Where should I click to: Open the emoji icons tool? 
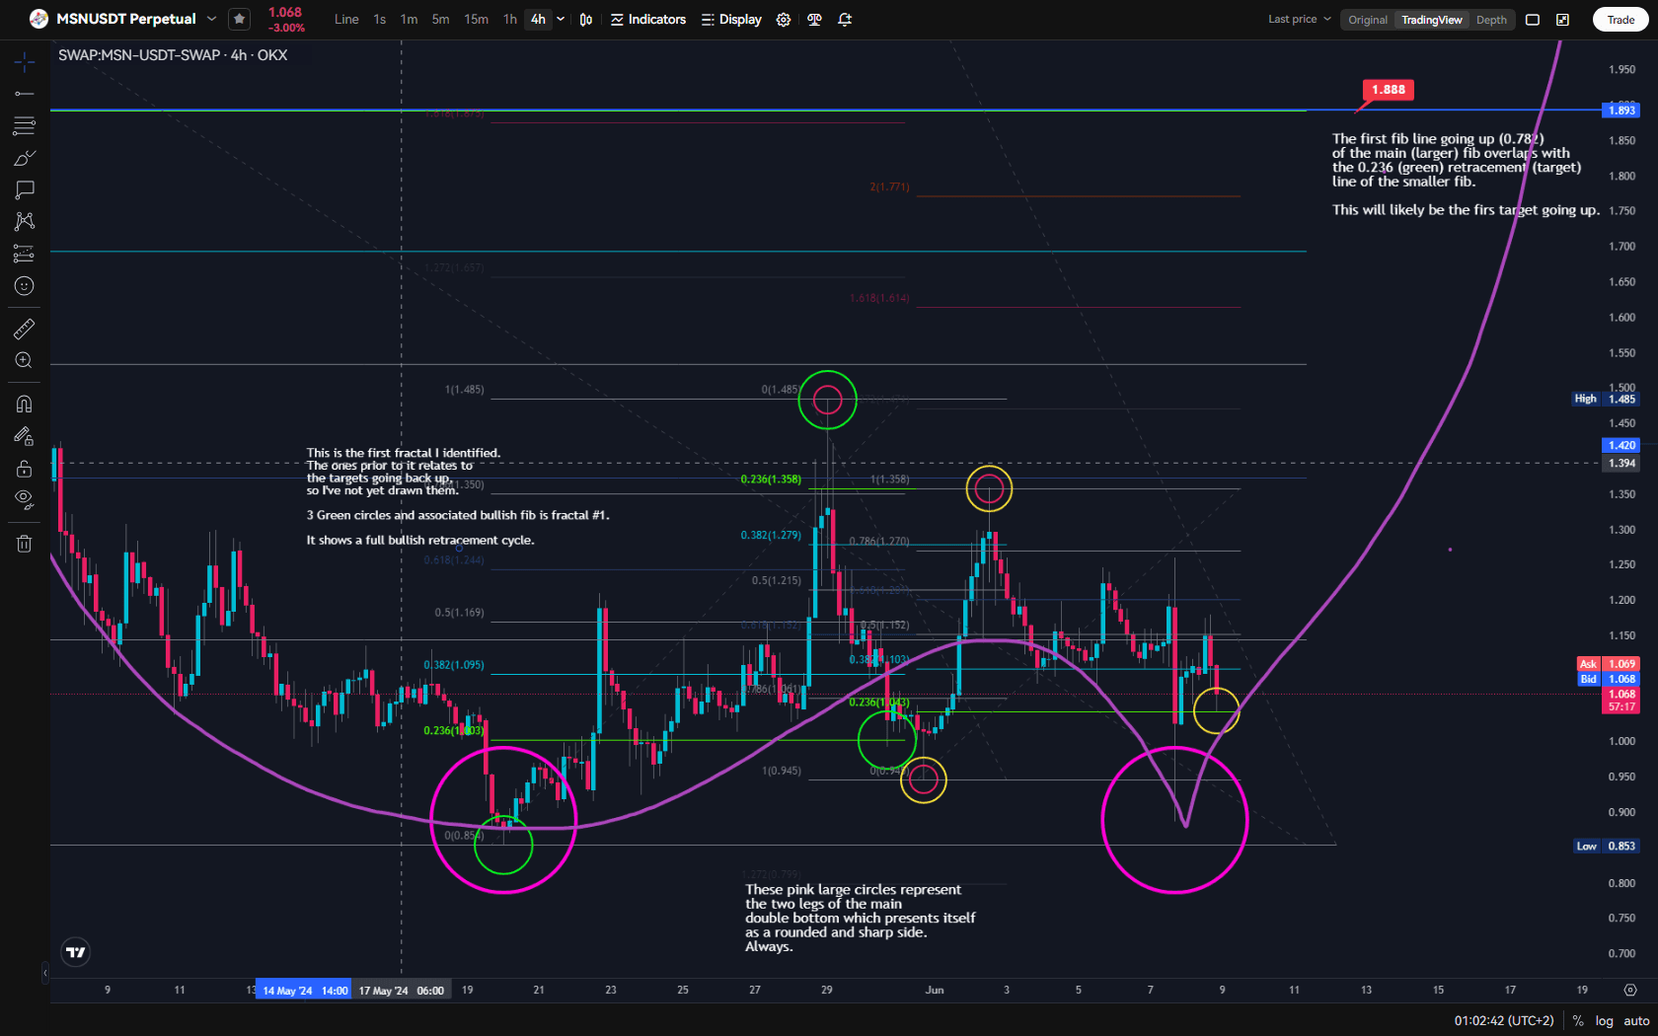(x=25, y=286)
